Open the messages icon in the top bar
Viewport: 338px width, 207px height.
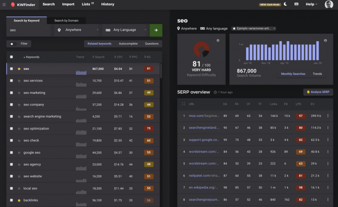tap(296, 4)
